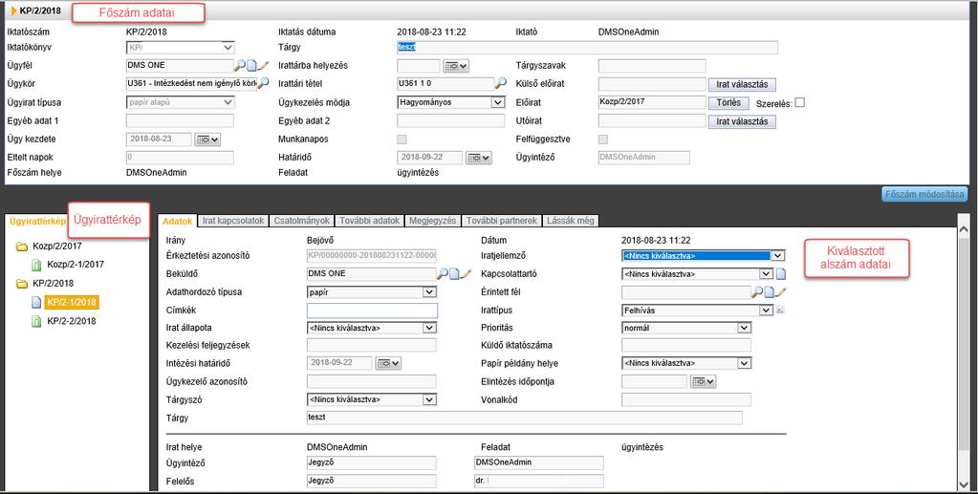Open the Ügyfél new document icon

coord(250,66)
